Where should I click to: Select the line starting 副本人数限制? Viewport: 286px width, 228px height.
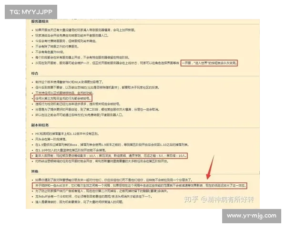click(x=111, y=156)
